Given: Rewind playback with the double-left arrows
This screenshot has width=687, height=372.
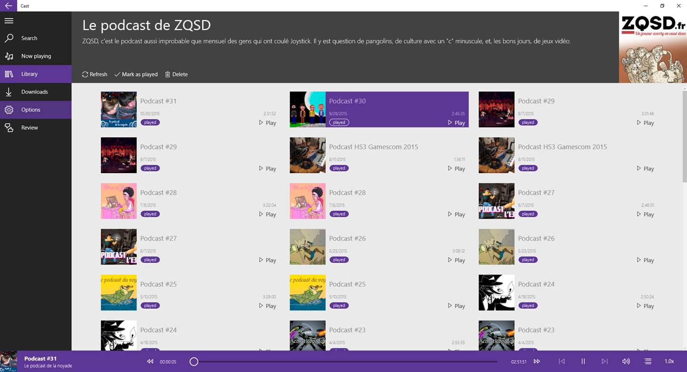Looking at the screenshot, I should click(150, 362).
